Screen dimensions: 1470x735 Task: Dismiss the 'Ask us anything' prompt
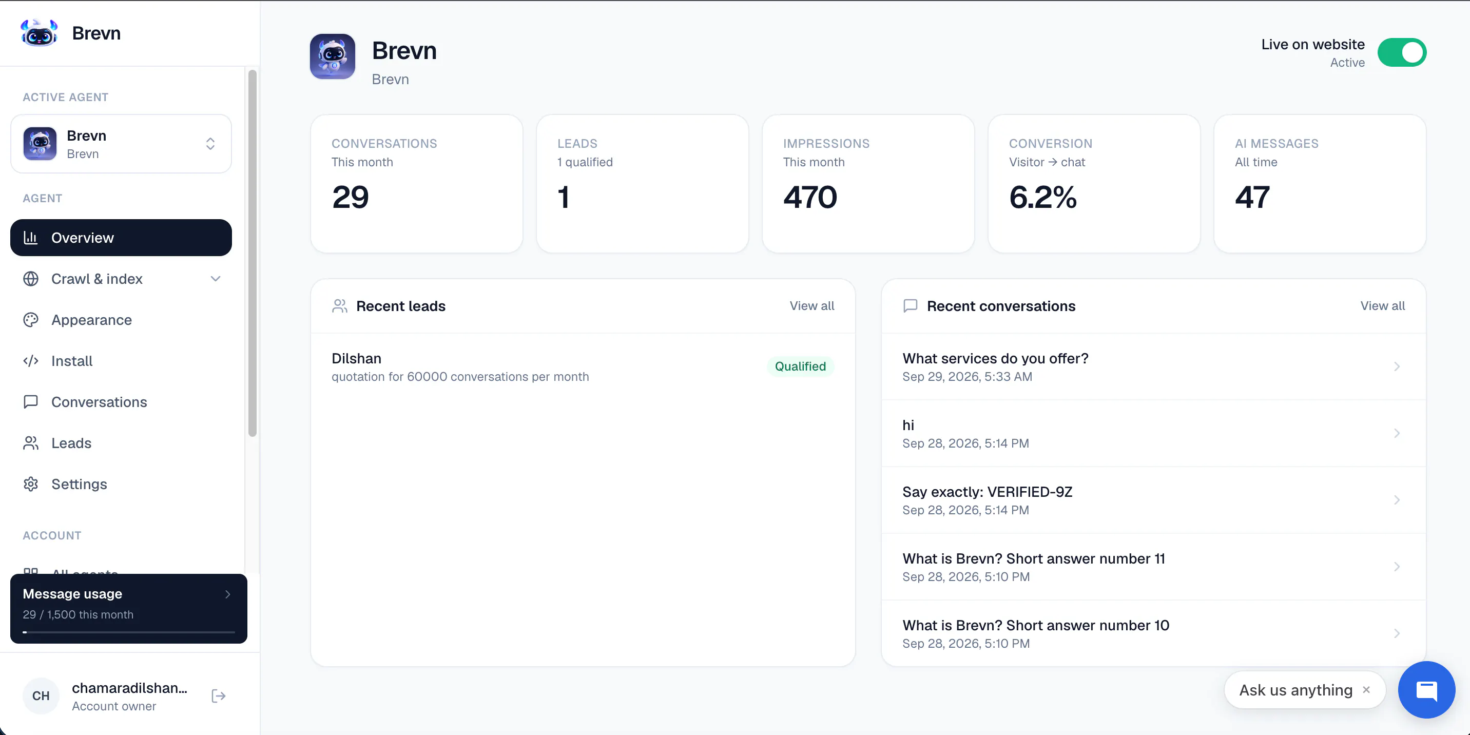point(1366,689)
